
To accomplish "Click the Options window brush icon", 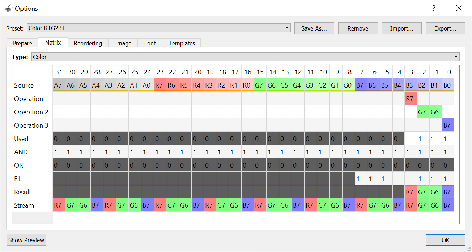I will 8,8.
